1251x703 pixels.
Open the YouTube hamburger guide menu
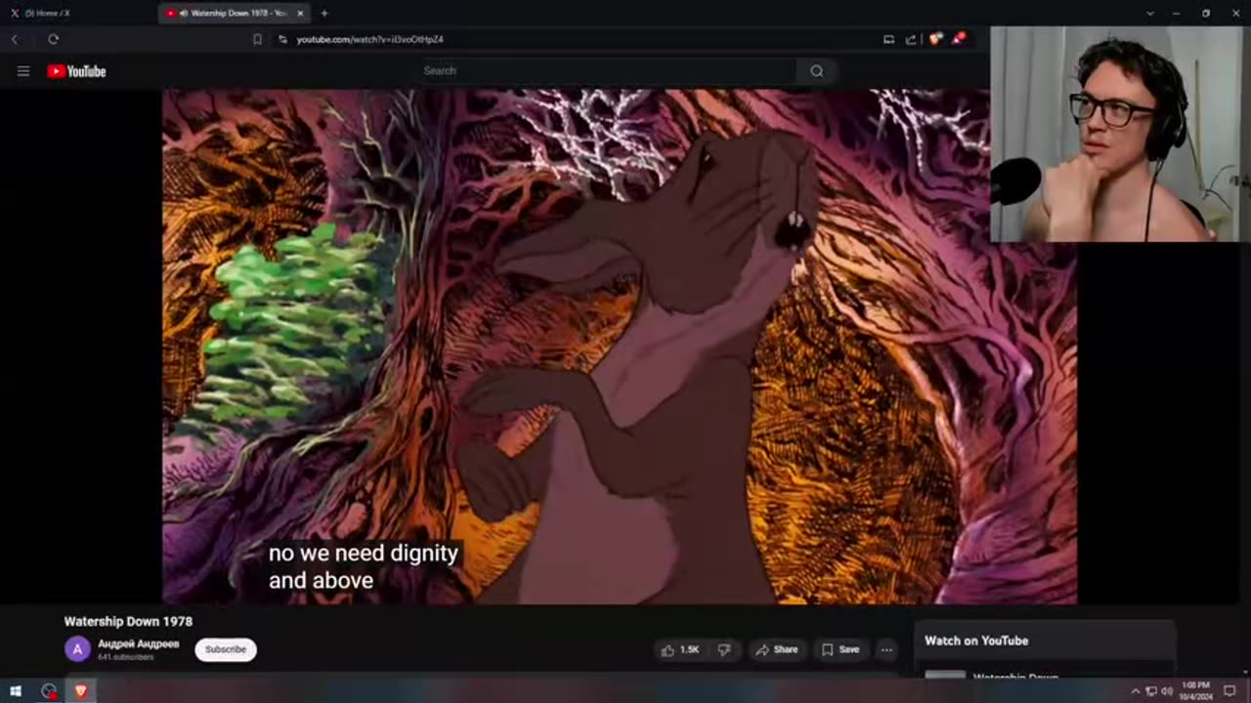(23, 71)
